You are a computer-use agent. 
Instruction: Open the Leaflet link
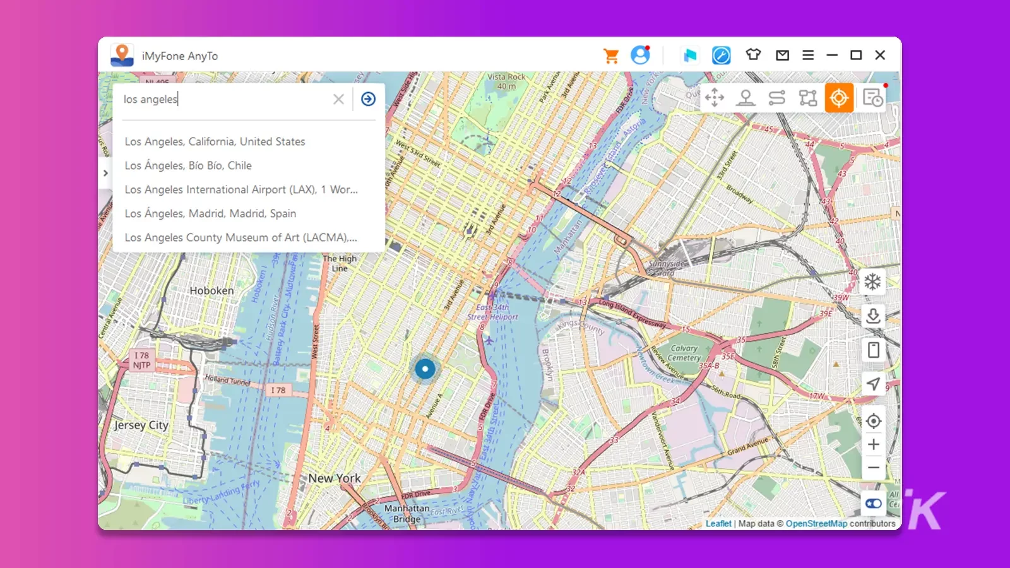[x=718, y=524]
